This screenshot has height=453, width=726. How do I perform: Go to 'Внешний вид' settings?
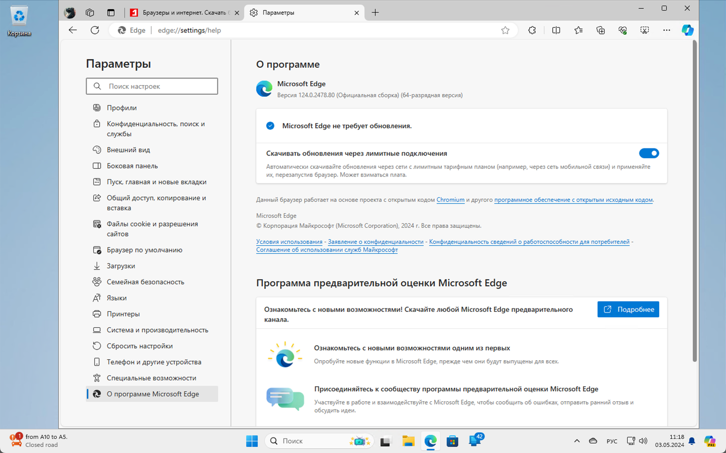[x=152, y=150]
